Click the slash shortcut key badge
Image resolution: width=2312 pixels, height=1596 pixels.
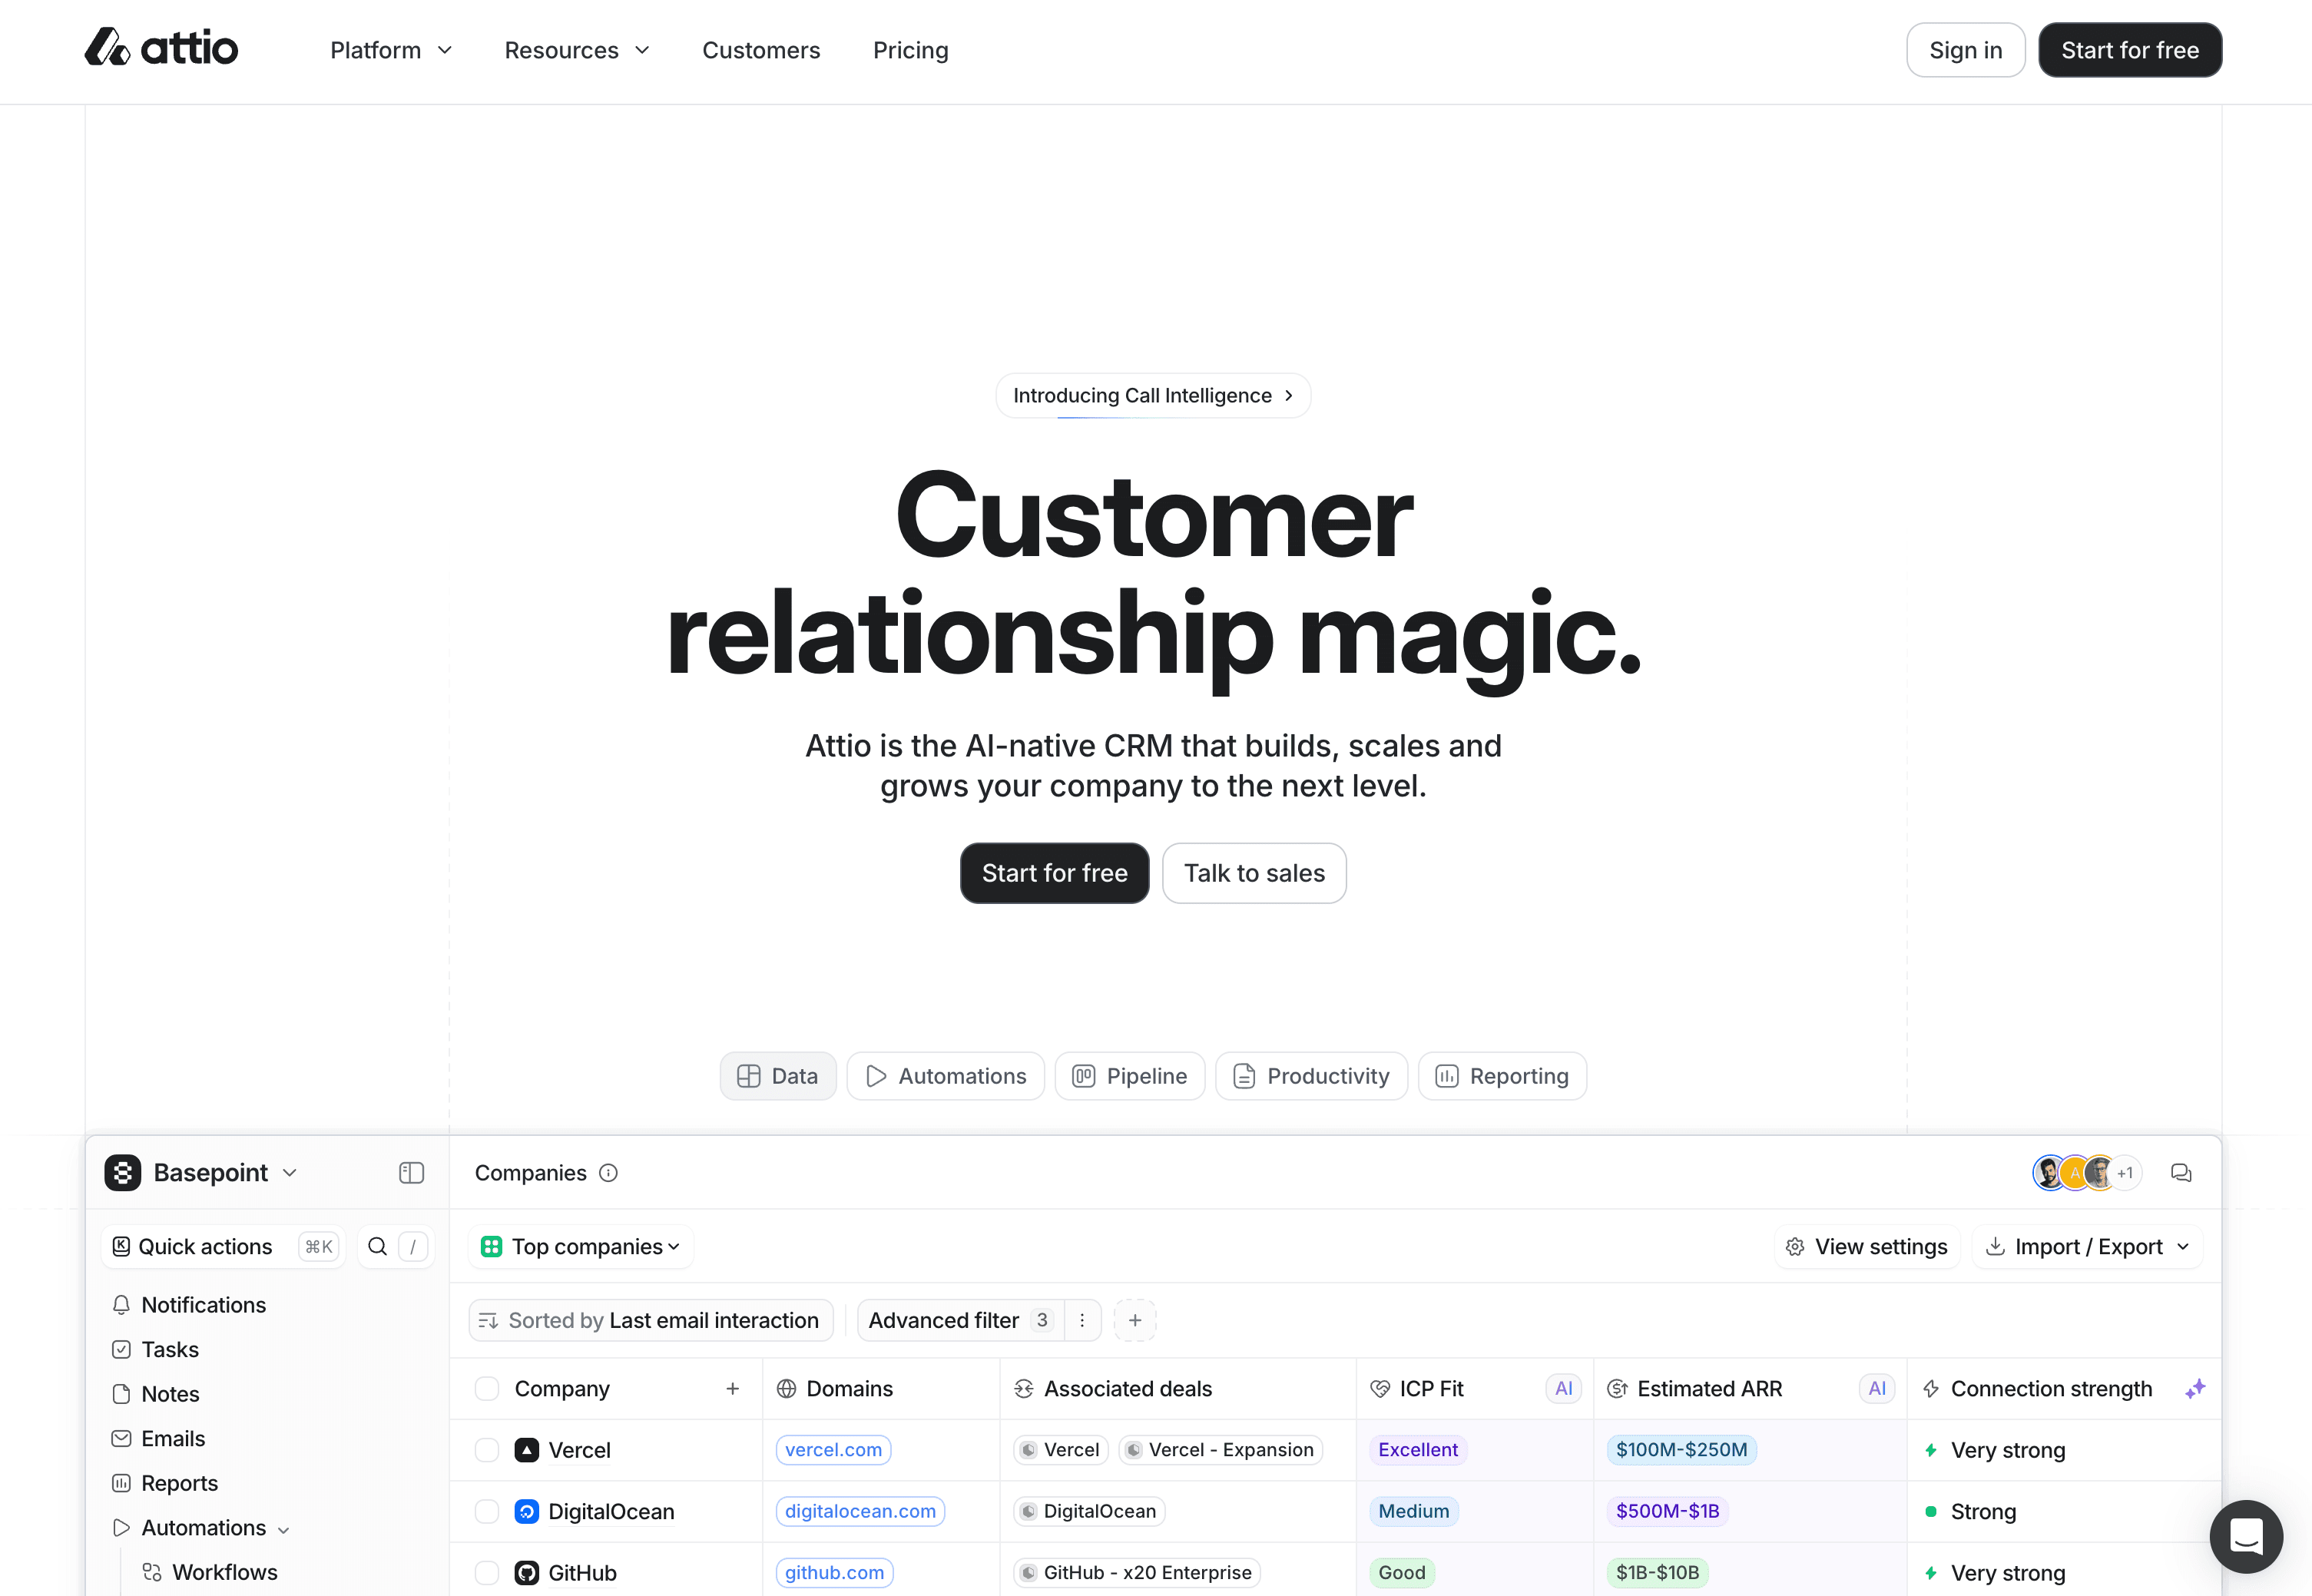413,1246
